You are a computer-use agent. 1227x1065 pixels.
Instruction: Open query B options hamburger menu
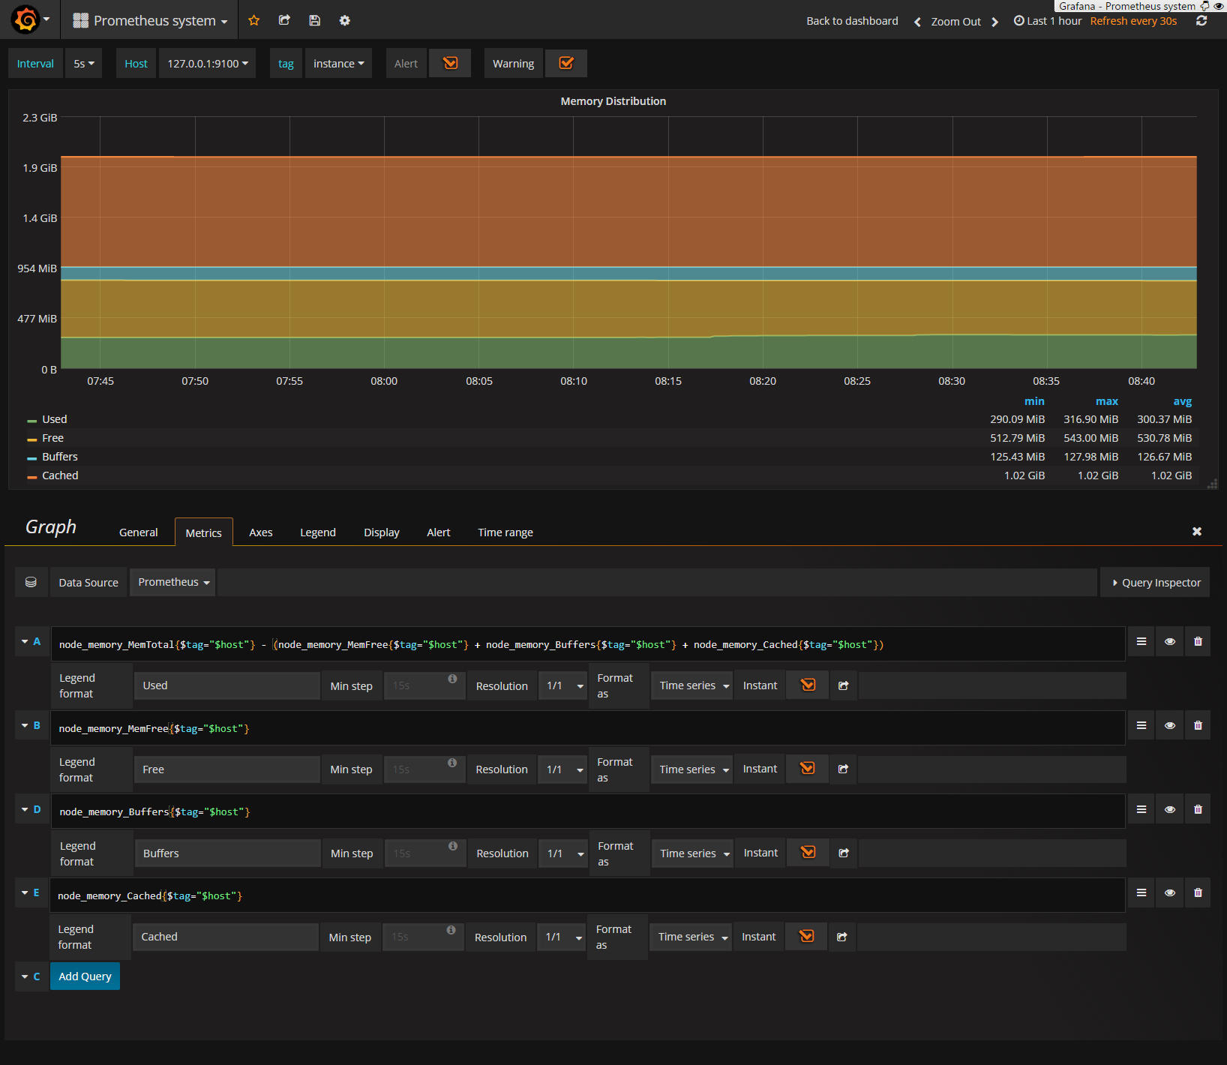click(x=1141, y=726)
